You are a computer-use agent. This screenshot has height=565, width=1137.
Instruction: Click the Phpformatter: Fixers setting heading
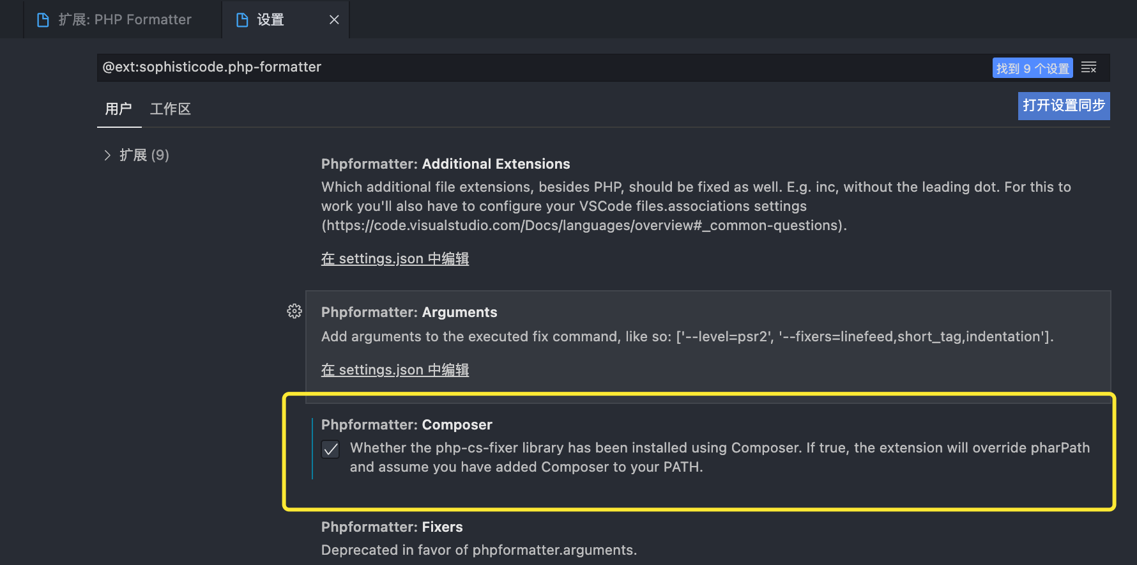(392, 527)
